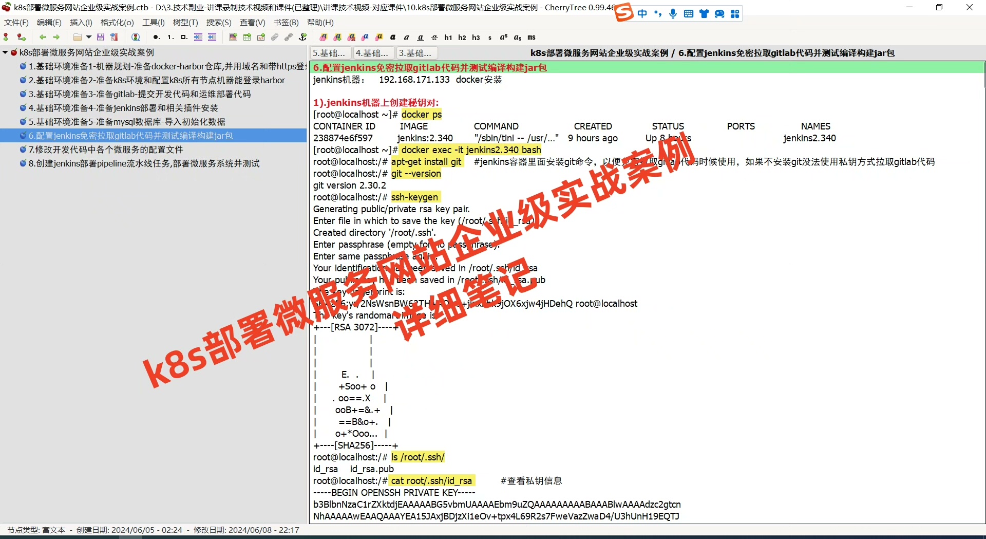Toggle heading 3 style
The image size is (986, 539).
(x=476, y=37)
